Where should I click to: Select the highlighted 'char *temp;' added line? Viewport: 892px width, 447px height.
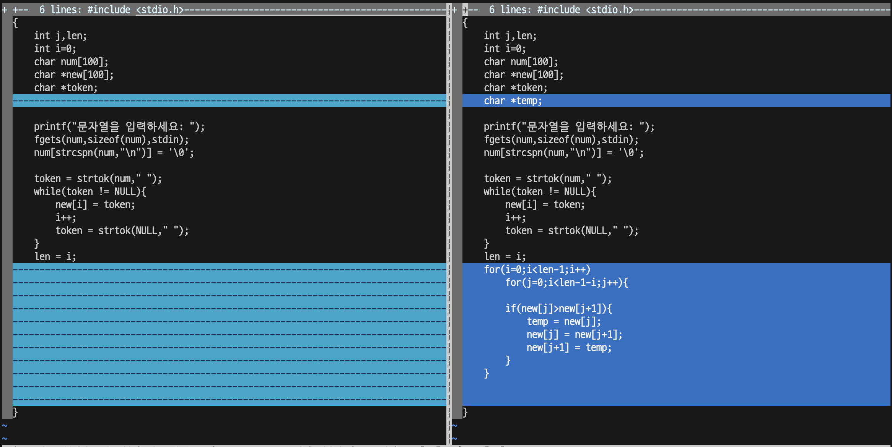(x=513, y=101)
